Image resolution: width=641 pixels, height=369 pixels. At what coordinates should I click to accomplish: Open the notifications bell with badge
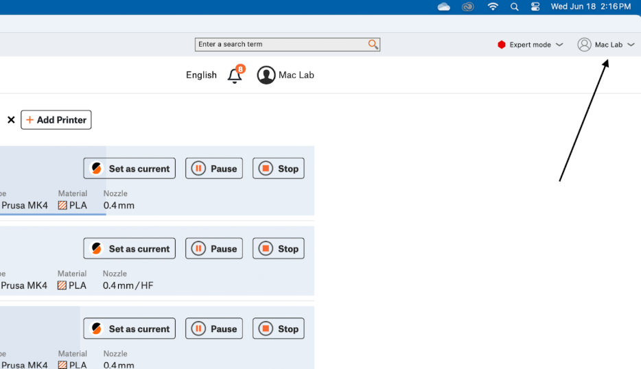(x=235, y=75)
